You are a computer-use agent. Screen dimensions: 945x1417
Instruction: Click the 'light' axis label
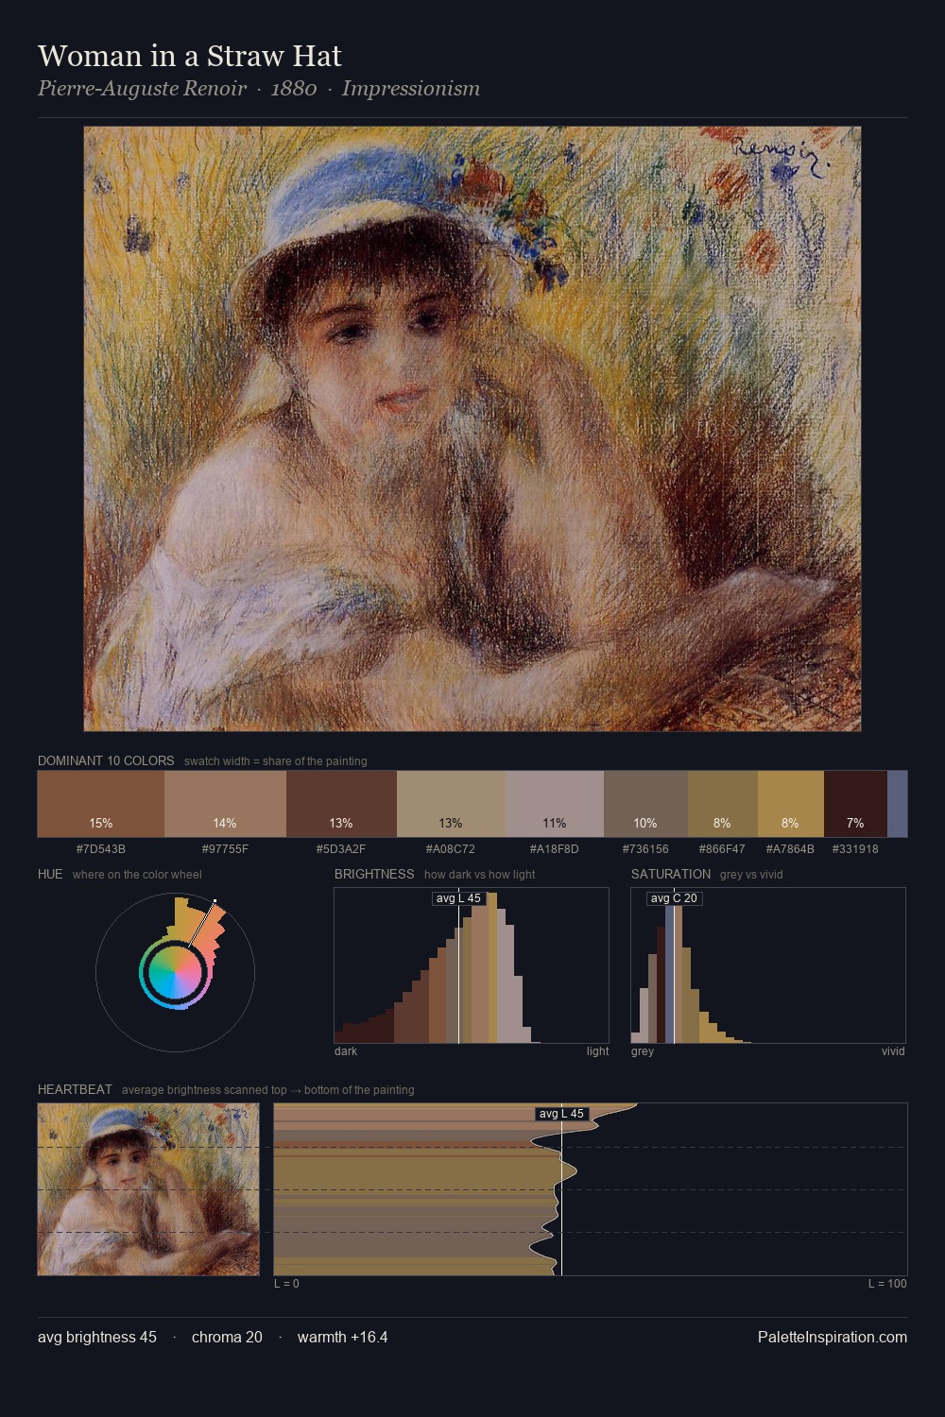pyautogui.click(x=597, y=1051)
